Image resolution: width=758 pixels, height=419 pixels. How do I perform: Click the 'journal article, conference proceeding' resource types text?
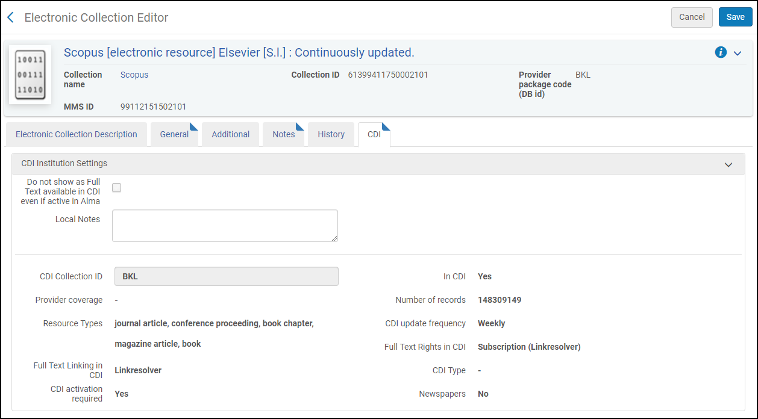214,323
